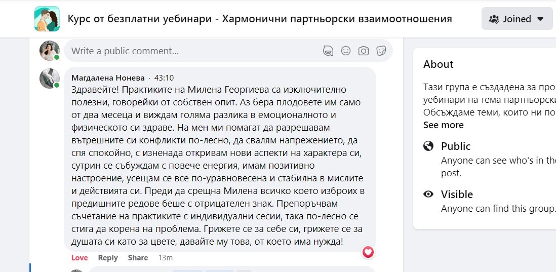The width and height of the screenshot is (556, 272).
Task: Focus the Write a public comment field
Action: [192, 51]
